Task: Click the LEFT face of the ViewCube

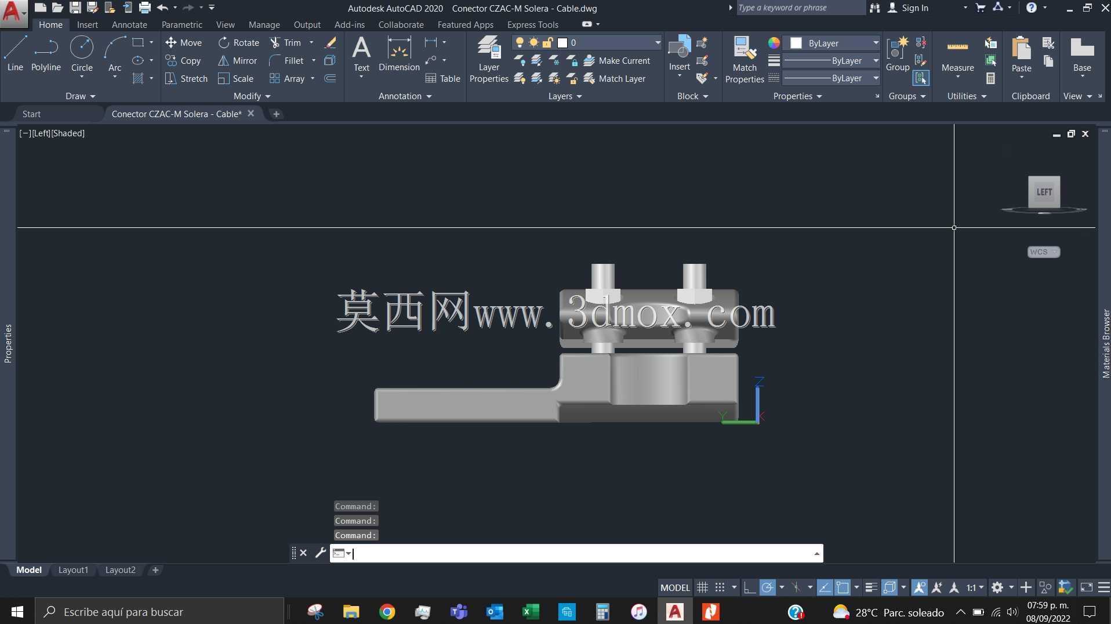Action: tap(1044, 192)
